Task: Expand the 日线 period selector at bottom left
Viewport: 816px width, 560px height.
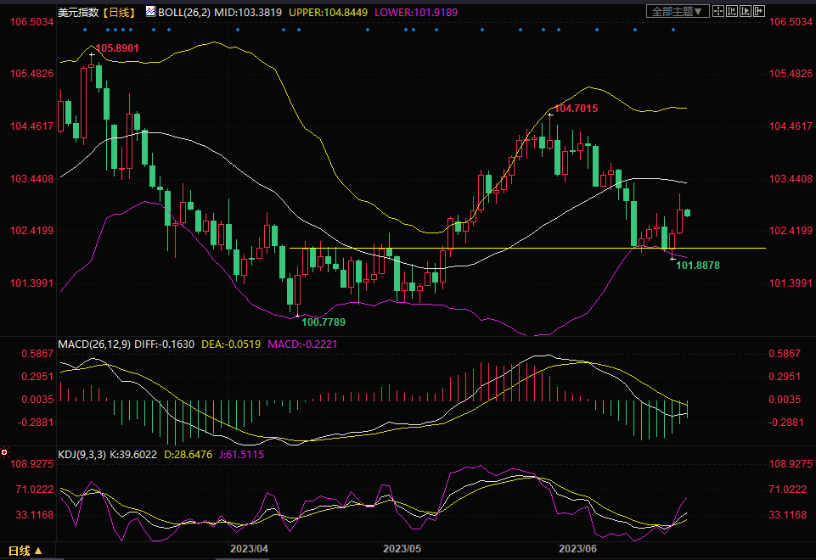Action: [x=25, y=551]
